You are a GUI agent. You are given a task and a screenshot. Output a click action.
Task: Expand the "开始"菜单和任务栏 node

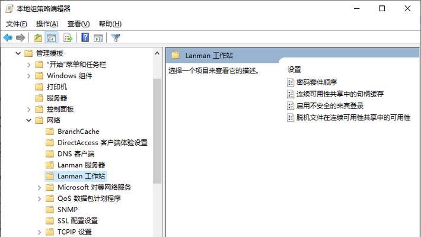coord(28,65)
